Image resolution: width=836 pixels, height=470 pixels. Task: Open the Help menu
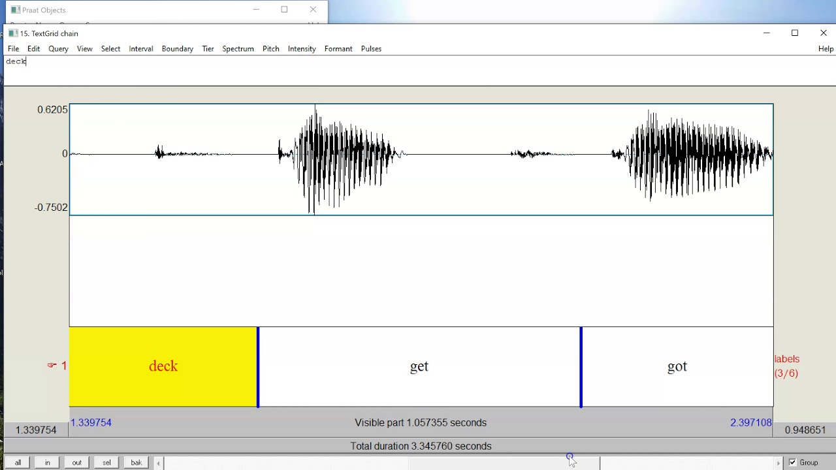point(826,49)
